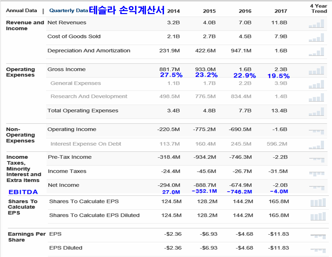The height and width of the screenshot is (257, 332).
Task: Click the -24.4M Income Taxes 2014 value
Action: point(170,171)
